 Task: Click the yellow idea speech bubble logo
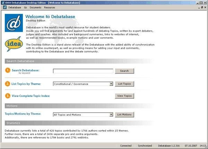14,44
